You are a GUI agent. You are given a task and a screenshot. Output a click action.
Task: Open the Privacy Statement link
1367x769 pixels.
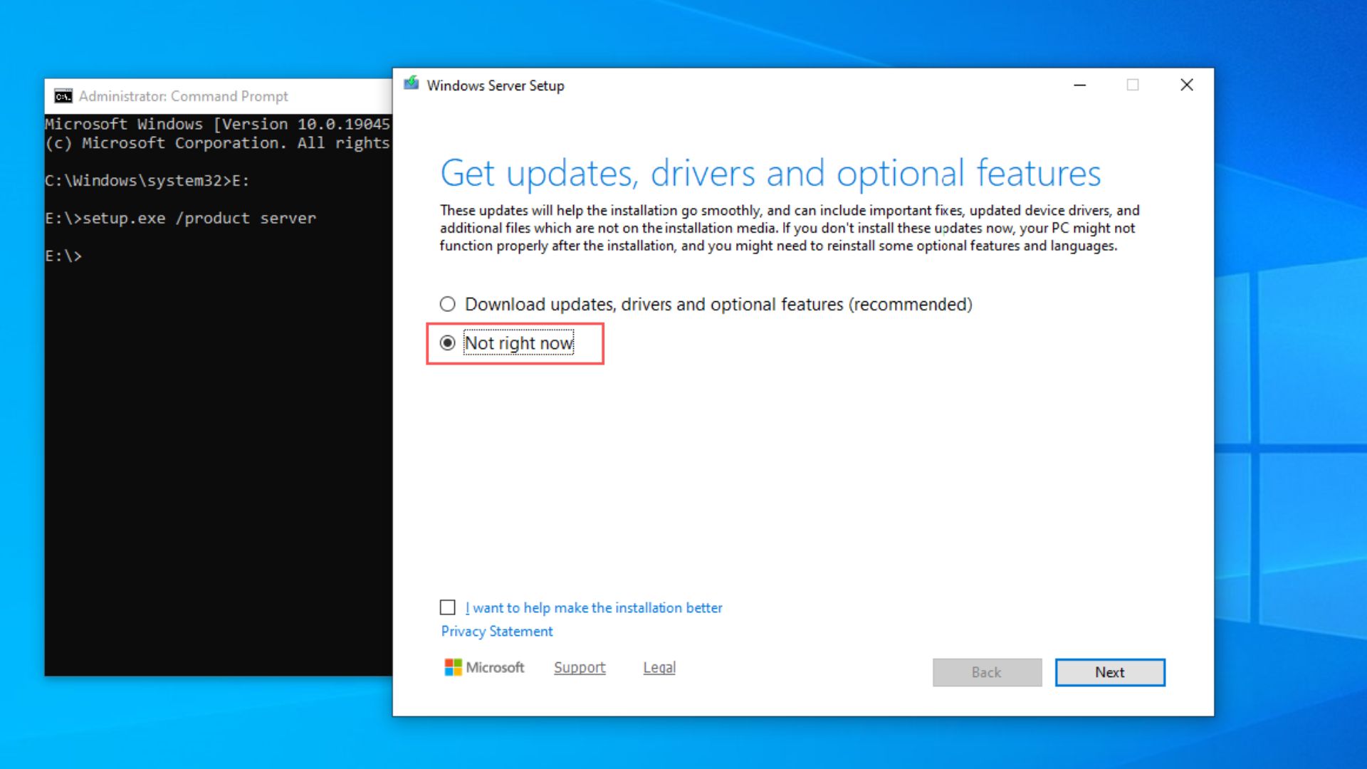tap(496, 631)
